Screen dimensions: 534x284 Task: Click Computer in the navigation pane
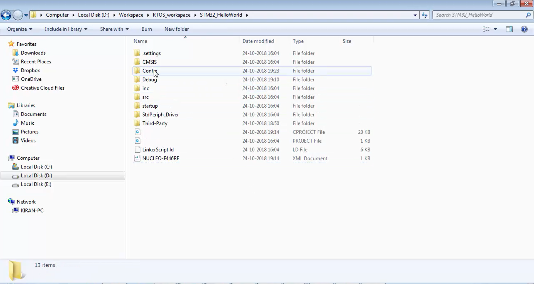point(28,158)
